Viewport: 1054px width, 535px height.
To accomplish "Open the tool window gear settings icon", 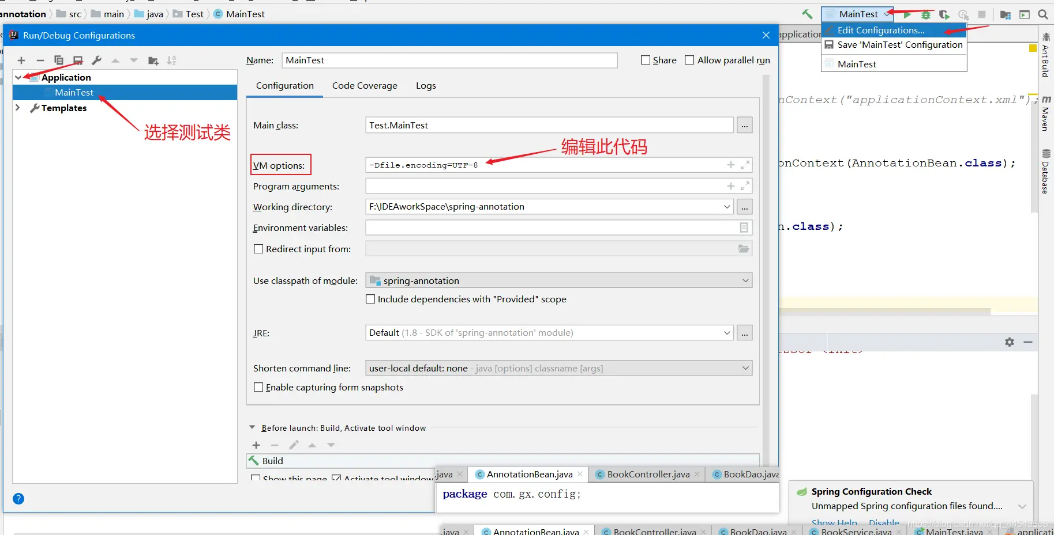I will point(1010,342).
